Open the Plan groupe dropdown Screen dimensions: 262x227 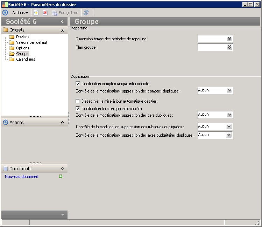pos(229,47)
